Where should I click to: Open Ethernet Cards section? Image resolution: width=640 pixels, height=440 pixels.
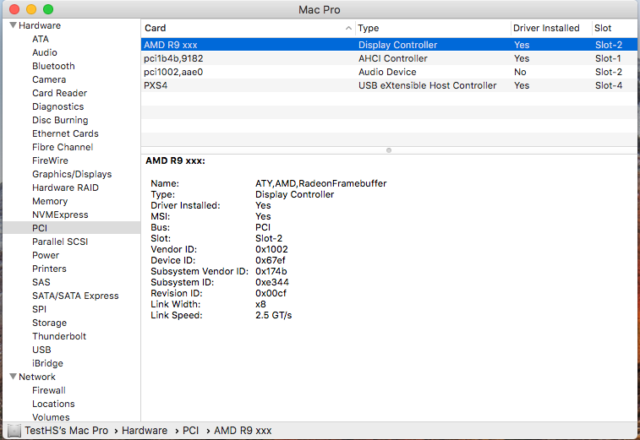65,133
